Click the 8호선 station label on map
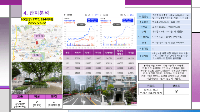The height and width of the screenshot is (112, 200). click(34, 51)
